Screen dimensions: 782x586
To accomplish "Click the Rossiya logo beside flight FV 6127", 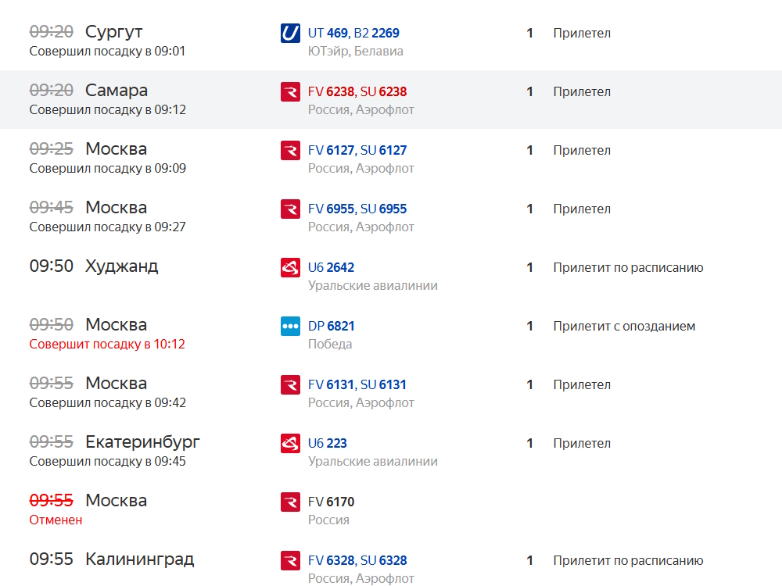I will (x=290, y=151).
